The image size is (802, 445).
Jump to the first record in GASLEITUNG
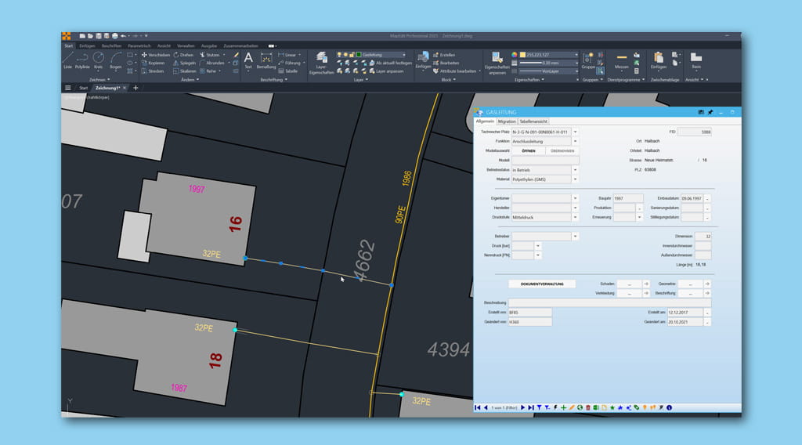pyautogui.click(x=479, y=407)
